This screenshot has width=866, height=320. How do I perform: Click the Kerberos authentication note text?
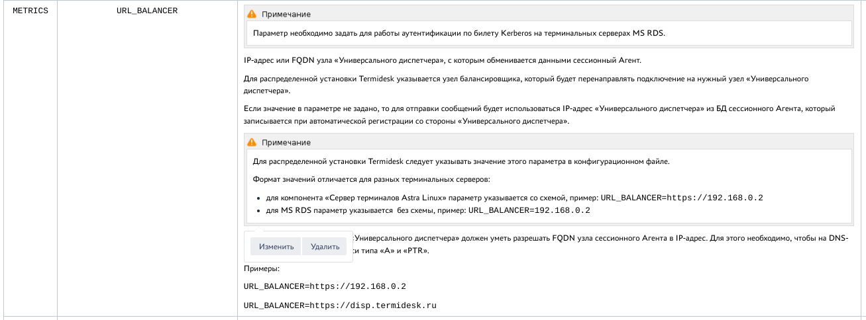coord(459,32)
